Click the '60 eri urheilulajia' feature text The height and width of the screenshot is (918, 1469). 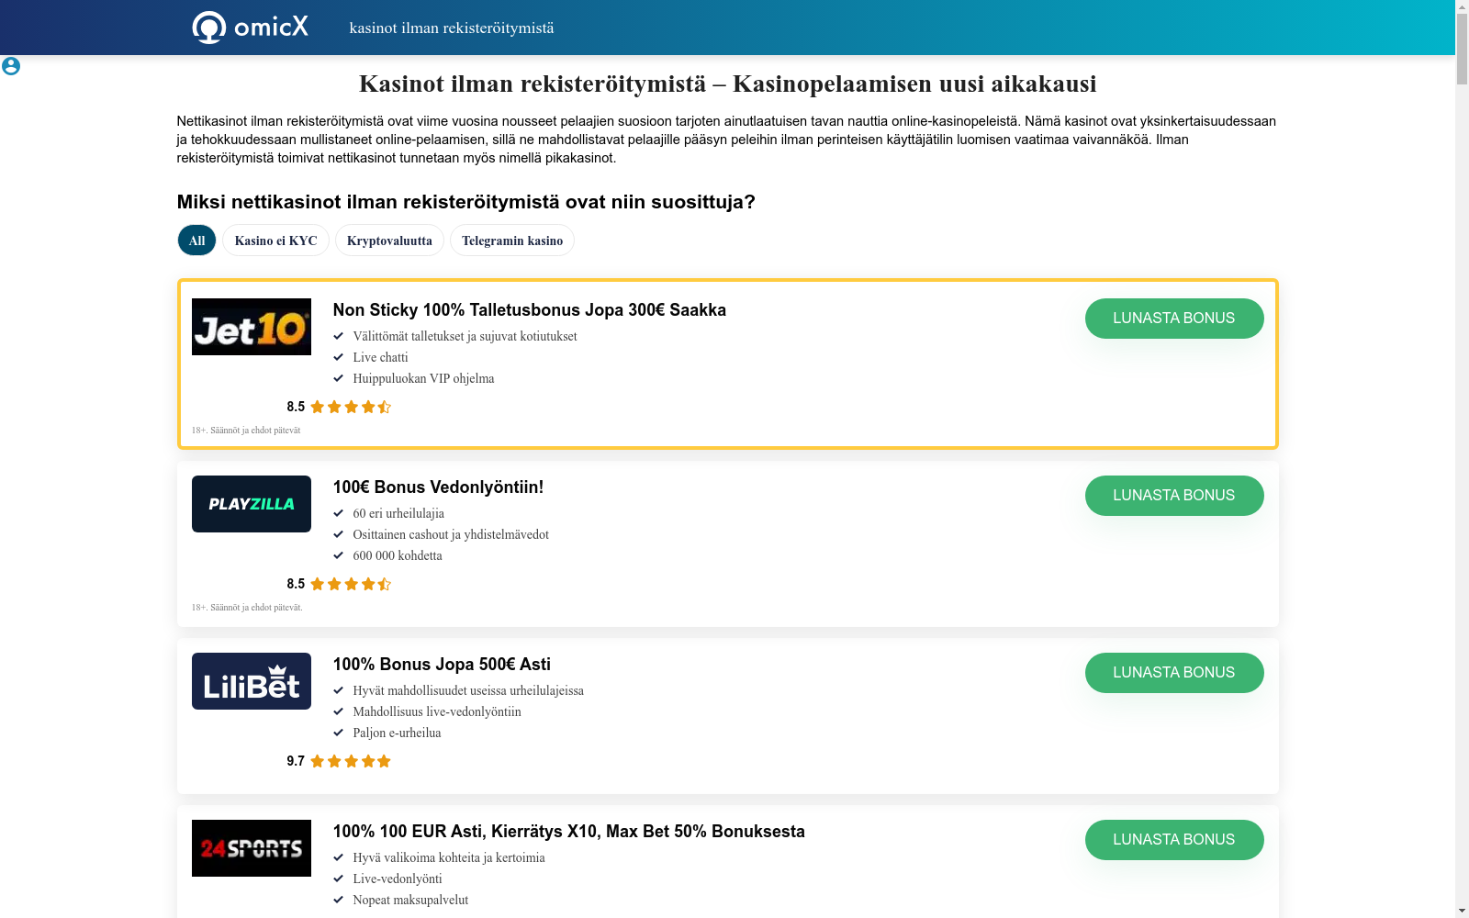pyautogui.click(x=398, y=513)
